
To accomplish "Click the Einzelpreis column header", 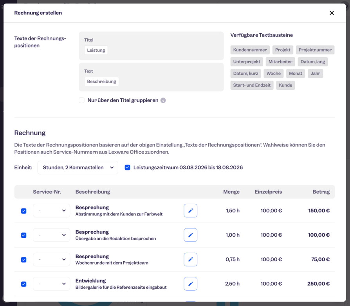I will pyautogui.click(x=268, y=192).
